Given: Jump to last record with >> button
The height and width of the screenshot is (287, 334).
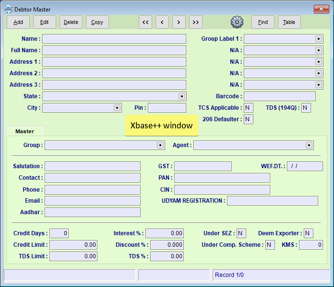Looking at the screenshot, I should click(x=195, y=22).
